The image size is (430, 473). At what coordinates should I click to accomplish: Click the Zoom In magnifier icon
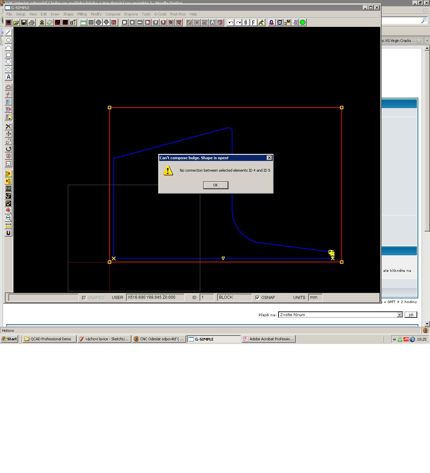pyautogui.click(x=8, y=211)
